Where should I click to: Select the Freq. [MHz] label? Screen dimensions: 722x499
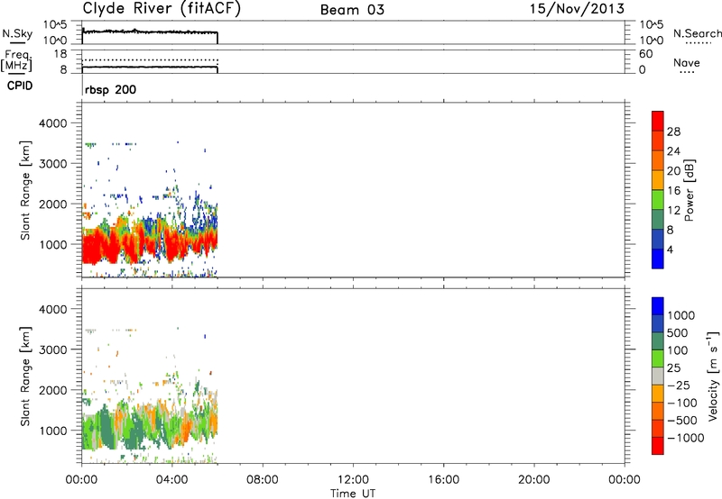[16, 60]
